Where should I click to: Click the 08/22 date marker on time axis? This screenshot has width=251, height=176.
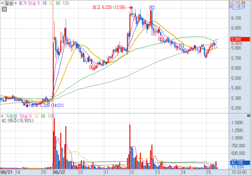(59, 172)
